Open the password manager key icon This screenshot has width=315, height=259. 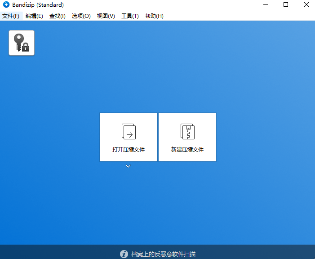click(x=22, y=43)
